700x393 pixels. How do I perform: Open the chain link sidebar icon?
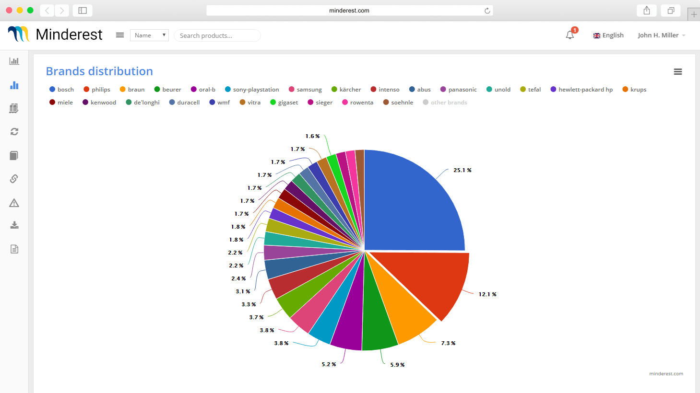(x=14, y=179)
